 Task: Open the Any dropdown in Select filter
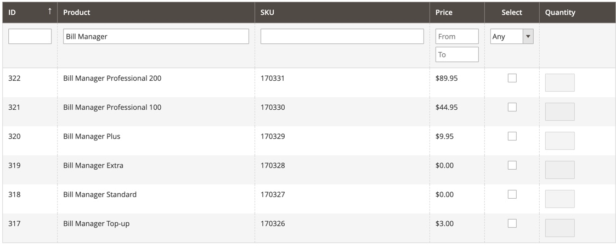coord(512,37)
